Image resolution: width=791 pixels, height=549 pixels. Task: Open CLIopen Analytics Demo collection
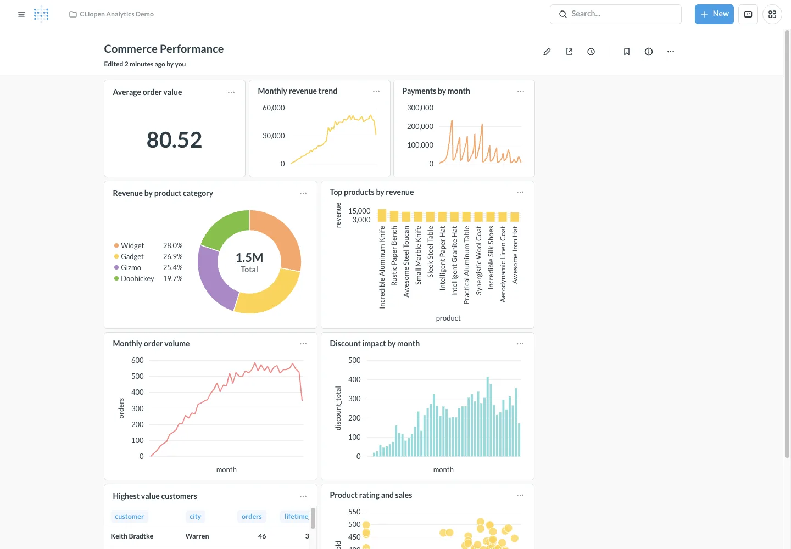click(112, 14)
